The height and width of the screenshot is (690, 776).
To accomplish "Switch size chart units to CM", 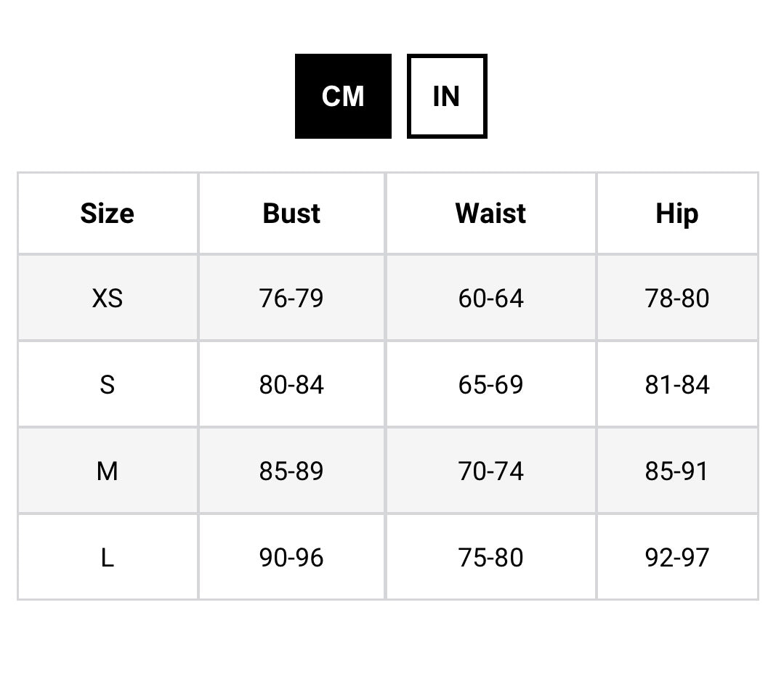I will (343, 96).
